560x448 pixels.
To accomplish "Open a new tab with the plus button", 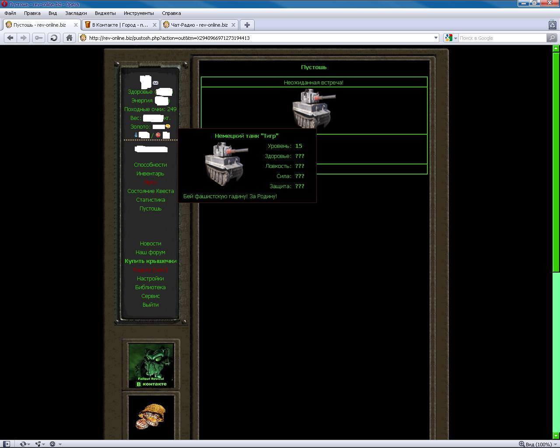I will coord(247,25).
